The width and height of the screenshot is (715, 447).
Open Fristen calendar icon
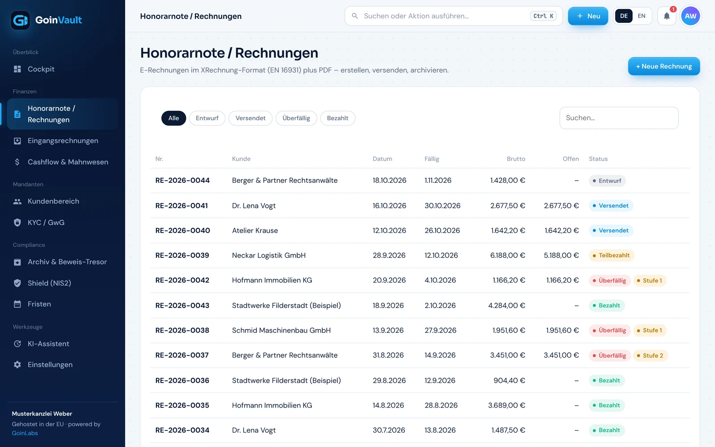point(17,304)
